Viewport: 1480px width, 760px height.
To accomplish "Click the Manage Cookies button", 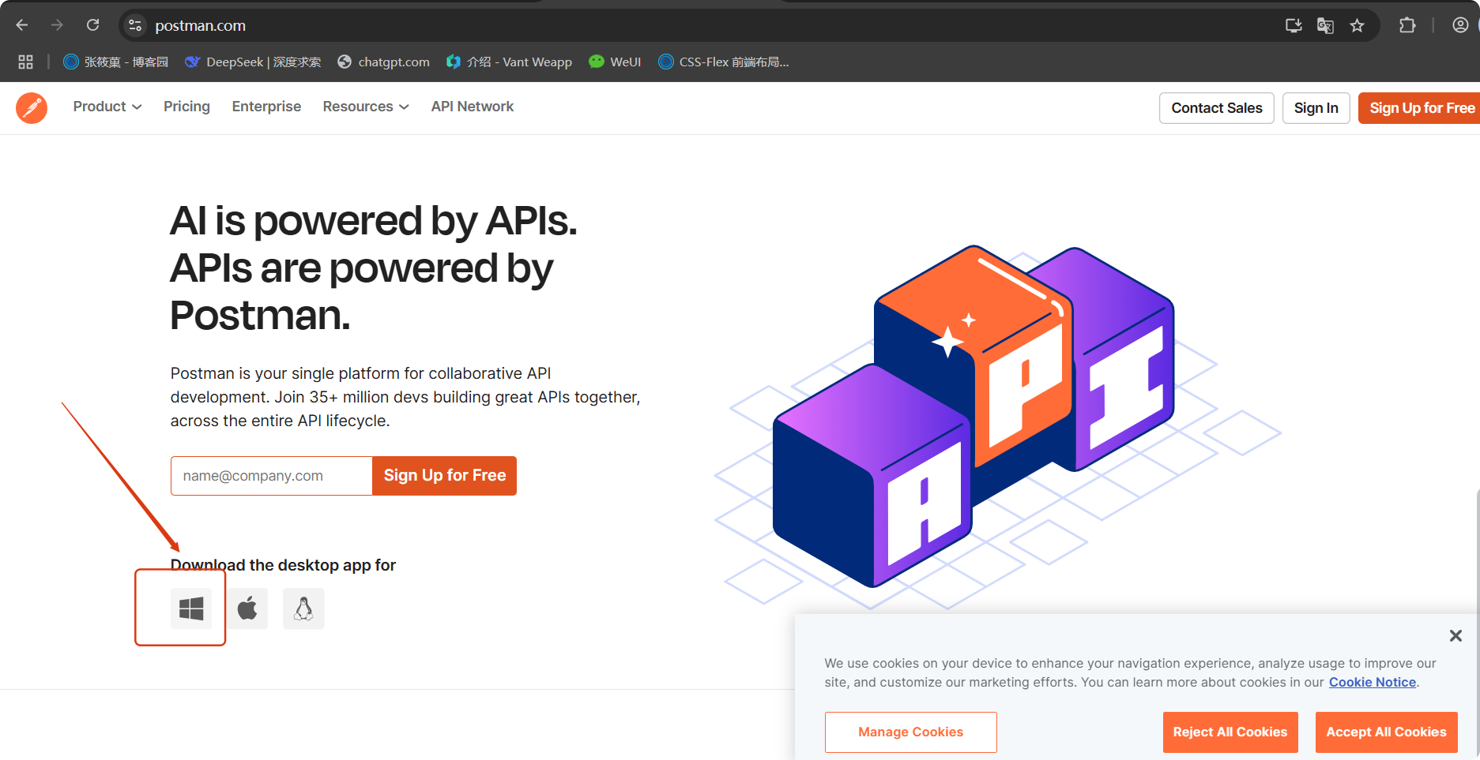I will 911,732.
